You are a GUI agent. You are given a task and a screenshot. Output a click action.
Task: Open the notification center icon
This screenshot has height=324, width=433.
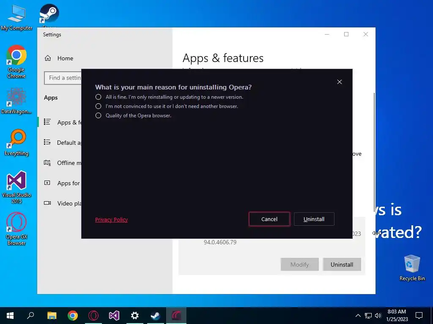click(419, 316)
